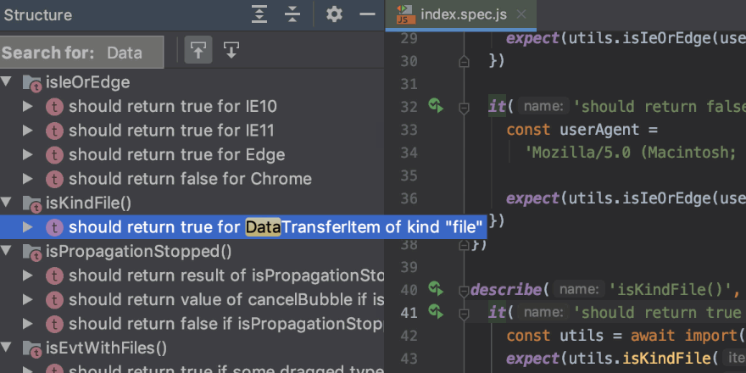The height and width of the screenshot is (373, 746).
Task: Expand 'should return false for Chrome' node
Action: (28, 179)
